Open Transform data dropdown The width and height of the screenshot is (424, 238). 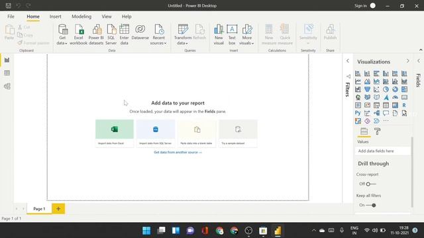click(x=183, y=43)
